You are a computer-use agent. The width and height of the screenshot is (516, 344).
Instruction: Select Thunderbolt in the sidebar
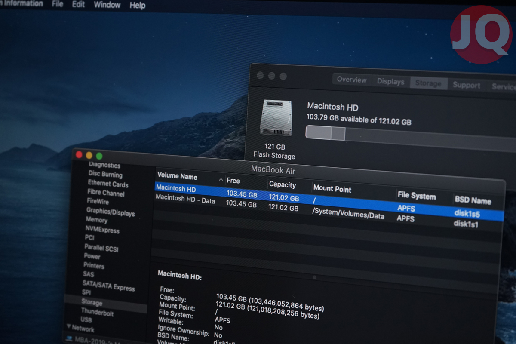tap(97, 312)
